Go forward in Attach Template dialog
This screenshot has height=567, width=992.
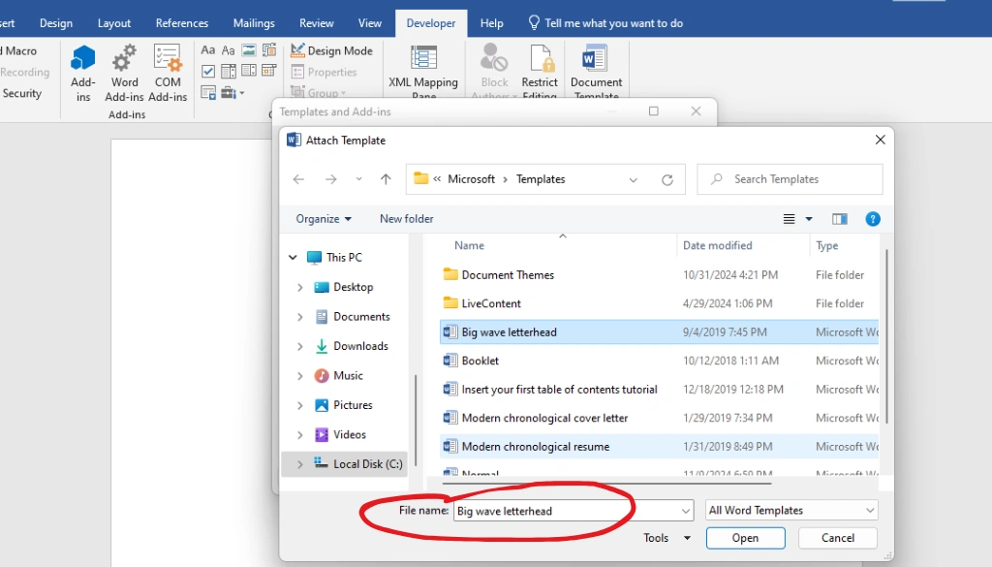[331, 179]
